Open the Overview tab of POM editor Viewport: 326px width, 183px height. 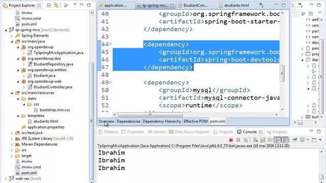[106, 121]
